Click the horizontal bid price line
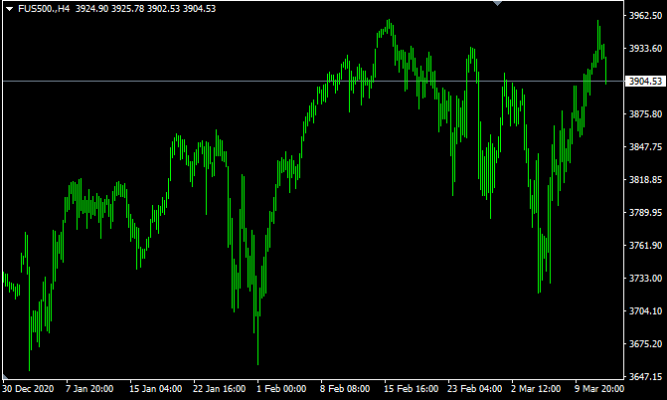The width and height of the screenshot is (667, 400). coord(313,81)
